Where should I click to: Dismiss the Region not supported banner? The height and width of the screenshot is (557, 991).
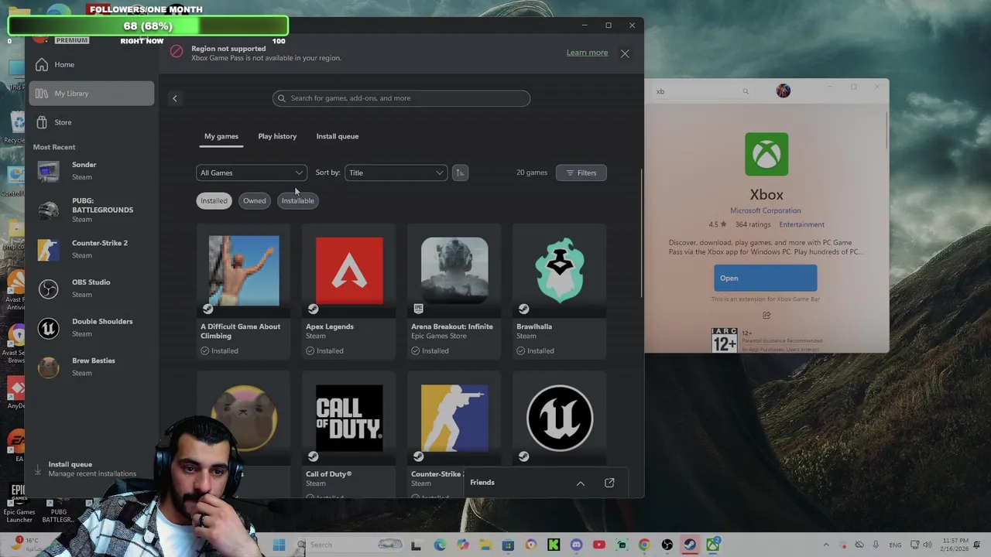pyautogui.click(x=625, y=53)
